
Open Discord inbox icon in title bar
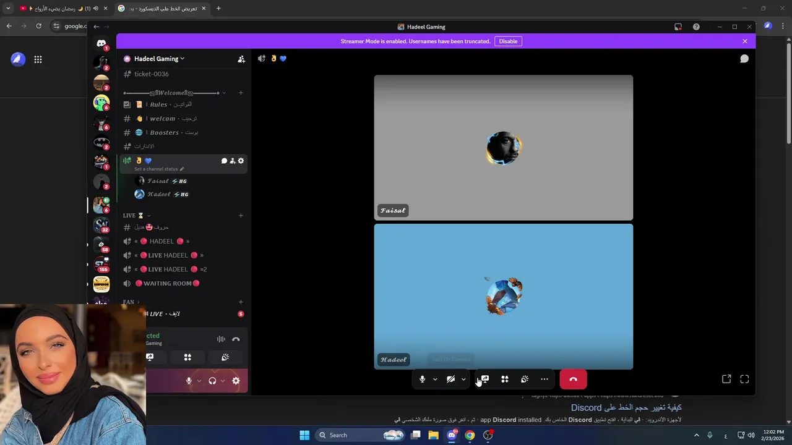pyautogui.click(x=678, y=27)
